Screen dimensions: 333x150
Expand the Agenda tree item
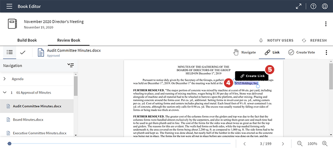[5, 79]
